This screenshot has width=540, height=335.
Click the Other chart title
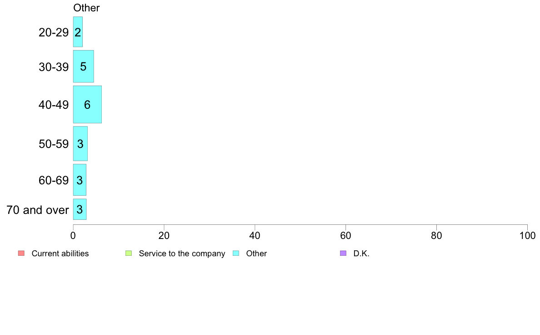[86, 8]
